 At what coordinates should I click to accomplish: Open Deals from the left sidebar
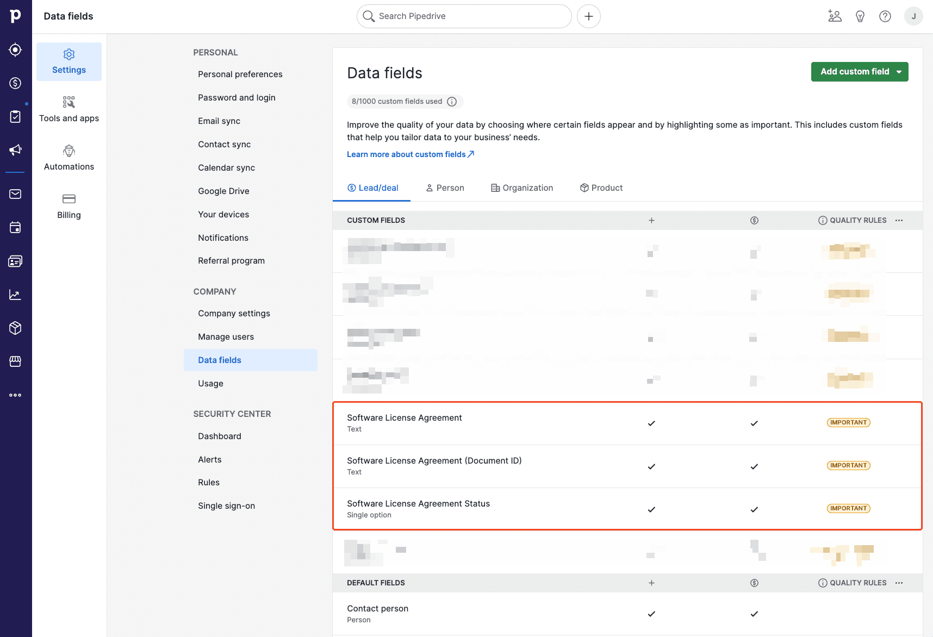(x=16, y=83)
